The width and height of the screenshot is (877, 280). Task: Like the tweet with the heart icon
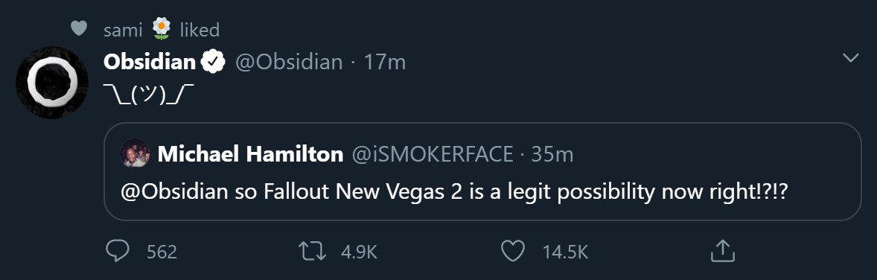coord(511,251)
